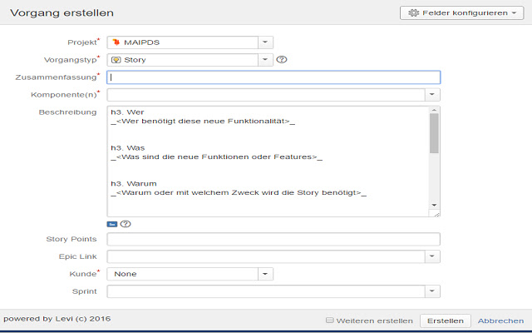Enable the Weiteren erstellen checkbox
The image size is (532, 333).
point(329,320)
